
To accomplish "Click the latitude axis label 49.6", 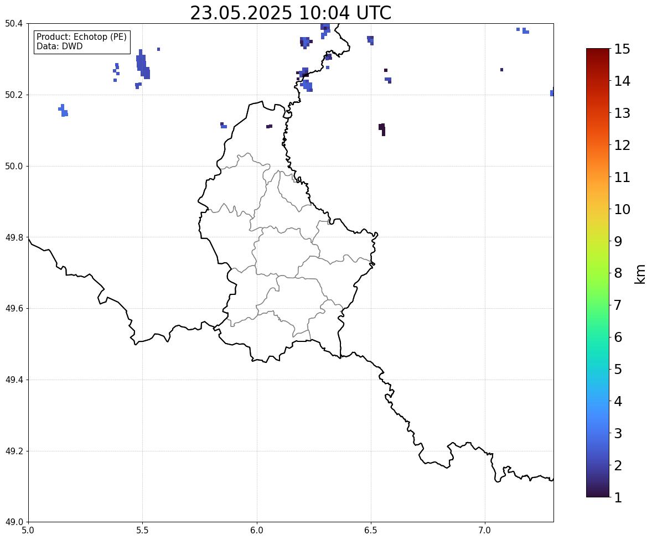I will click(x=14, y=308).
